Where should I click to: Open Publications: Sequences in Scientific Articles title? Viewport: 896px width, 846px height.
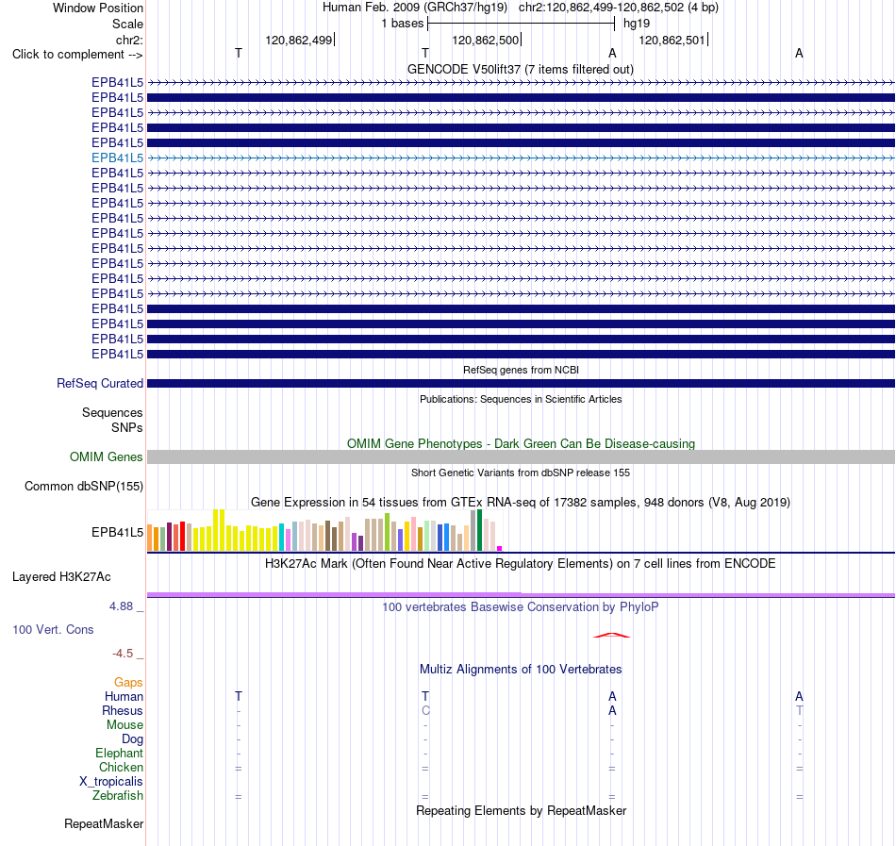tap(521, 399)
